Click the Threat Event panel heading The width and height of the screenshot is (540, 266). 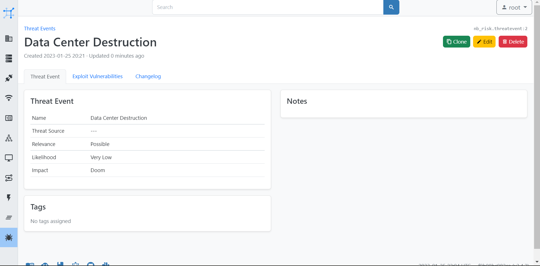[52, 101]
